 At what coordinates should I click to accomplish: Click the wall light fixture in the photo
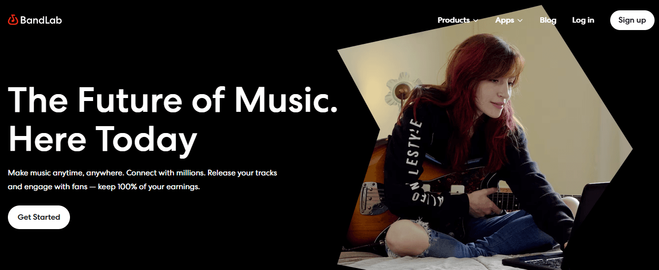[x=398, y=91]
